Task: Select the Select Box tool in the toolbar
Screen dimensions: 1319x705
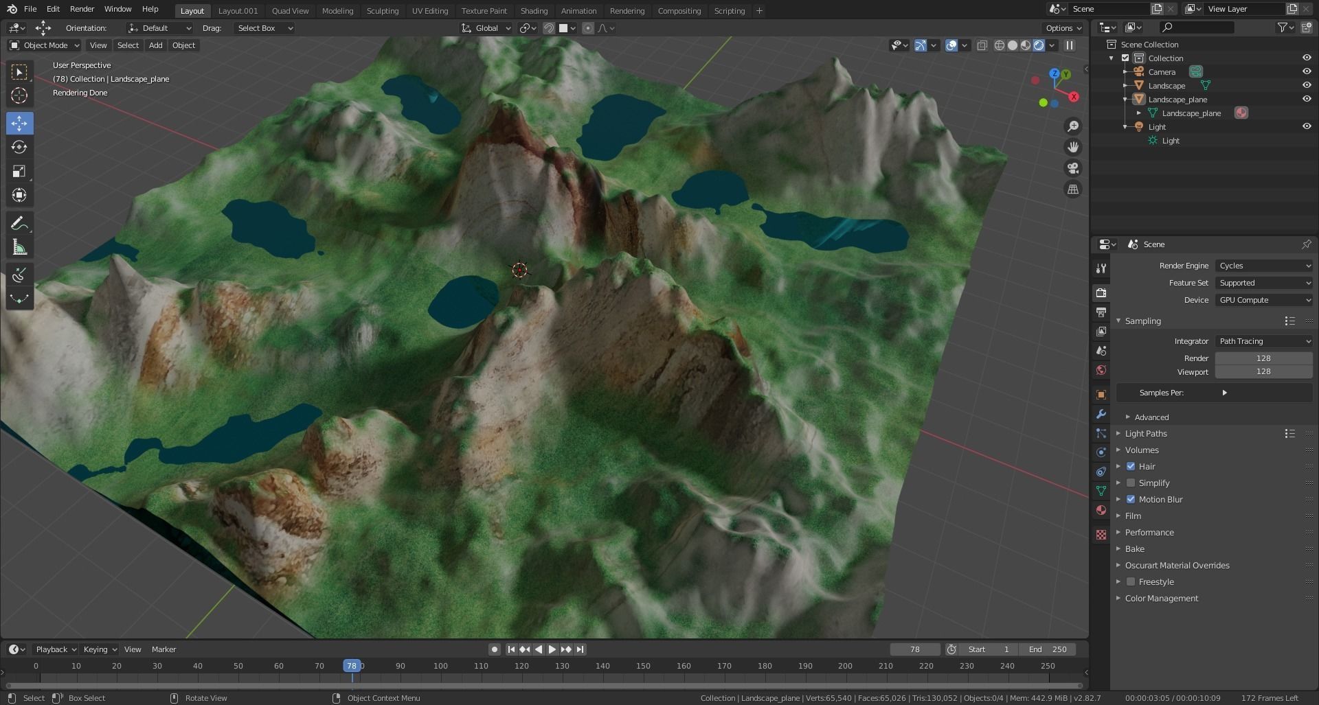Action: tap(19, 72)
